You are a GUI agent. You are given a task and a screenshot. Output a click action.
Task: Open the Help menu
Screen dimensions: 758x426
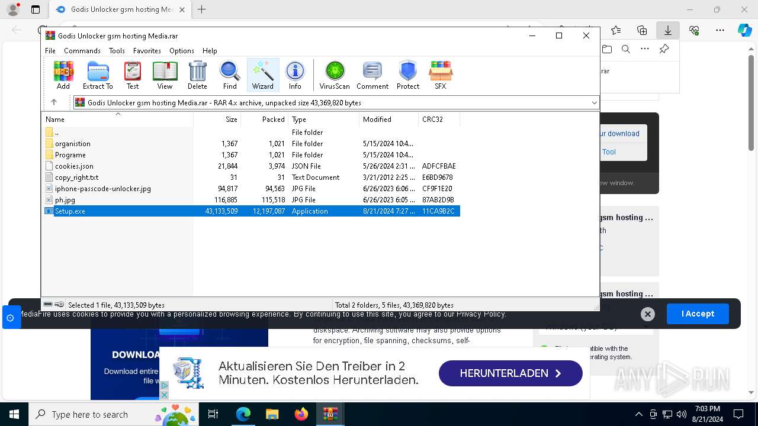coord(210,51)
